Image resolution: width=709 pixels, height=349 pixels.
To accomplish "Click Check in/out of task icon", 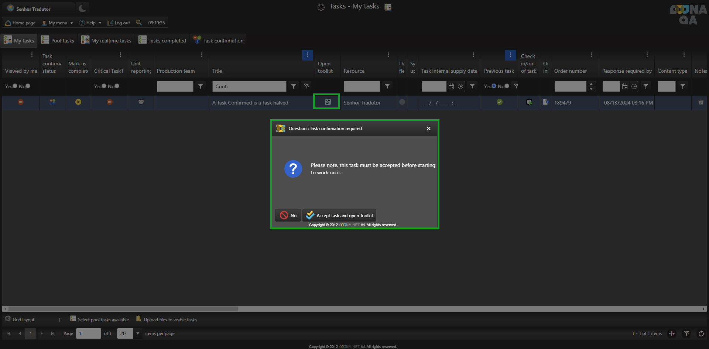I will click(x=529, y=102).
